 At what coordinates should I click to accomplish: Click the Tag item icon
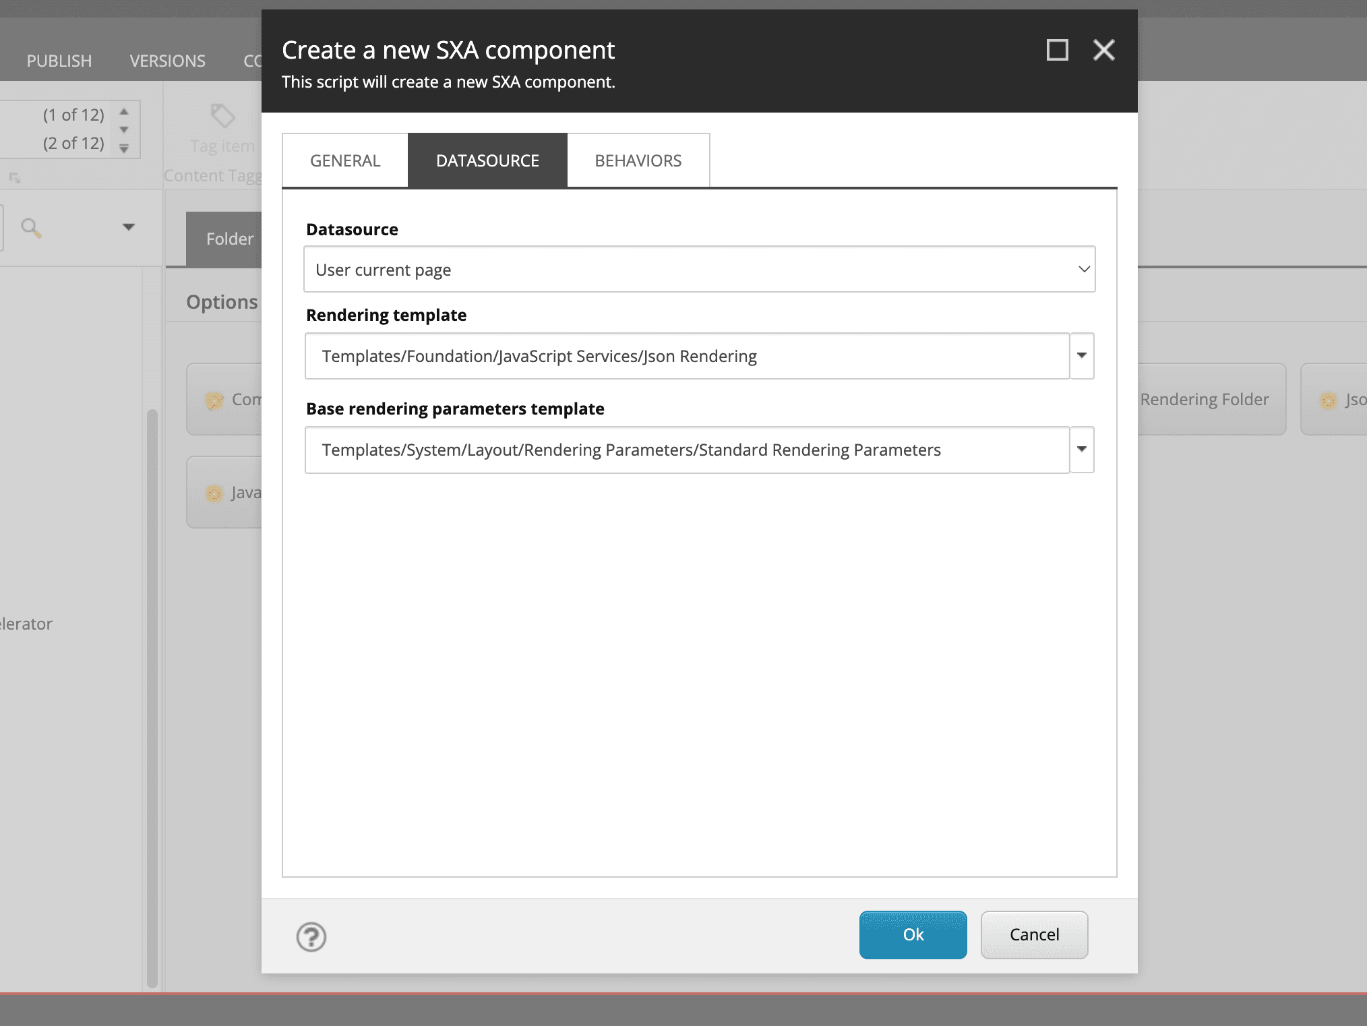coord(222,117)
